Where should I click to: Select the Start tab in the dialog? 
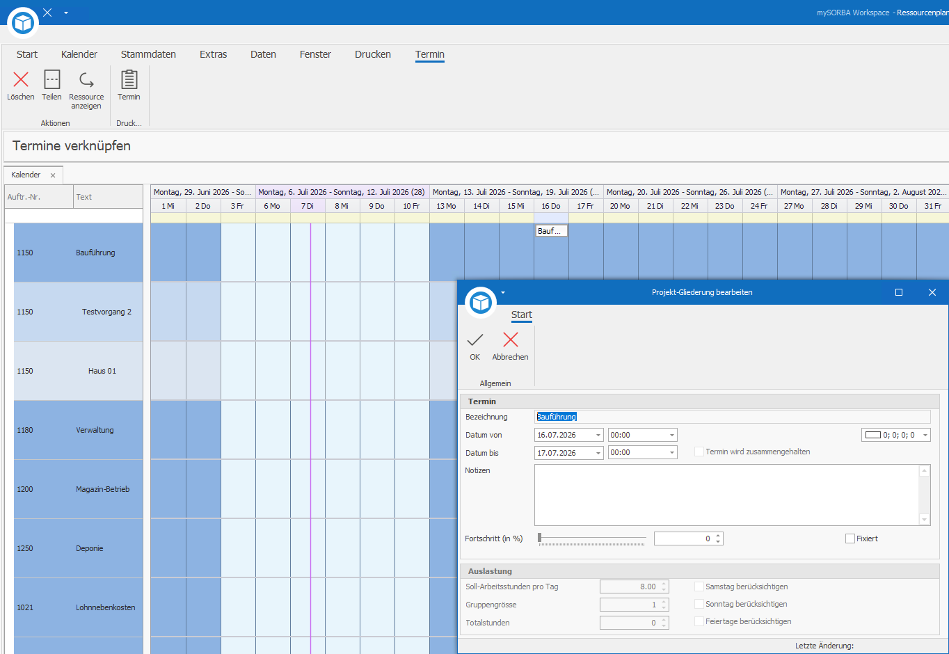pyautogui.click(x=522, y=314)
